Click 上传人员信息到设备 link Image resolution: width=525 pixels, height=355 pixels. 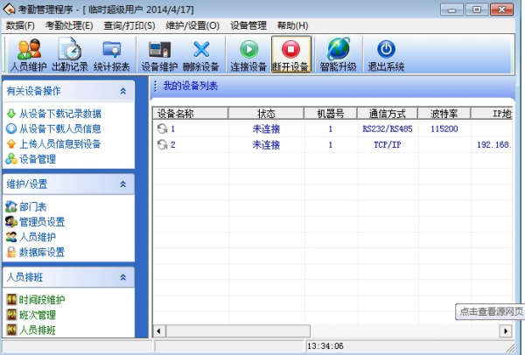(59, 143)
